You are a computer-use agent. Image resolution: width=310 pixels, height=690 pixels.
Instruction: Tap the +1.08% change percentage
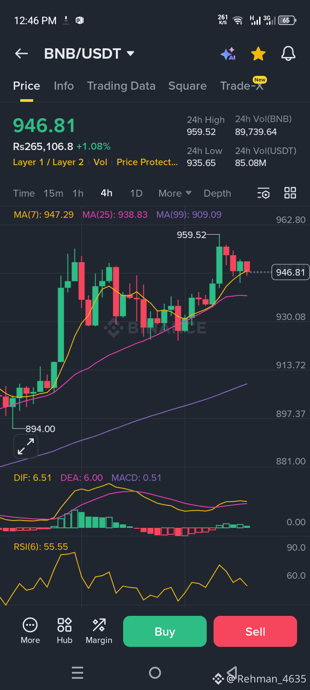(x=93, y=147)
